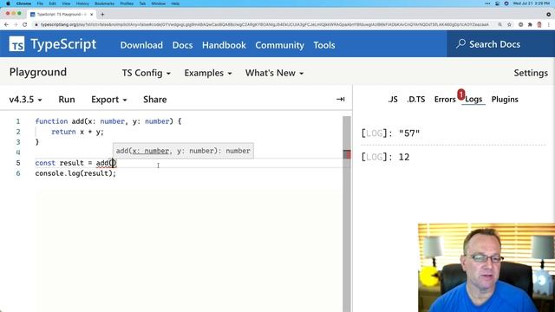Click the lock icon in the address bar
This screenshot has height=312, width=555.
tap(36, 25)
